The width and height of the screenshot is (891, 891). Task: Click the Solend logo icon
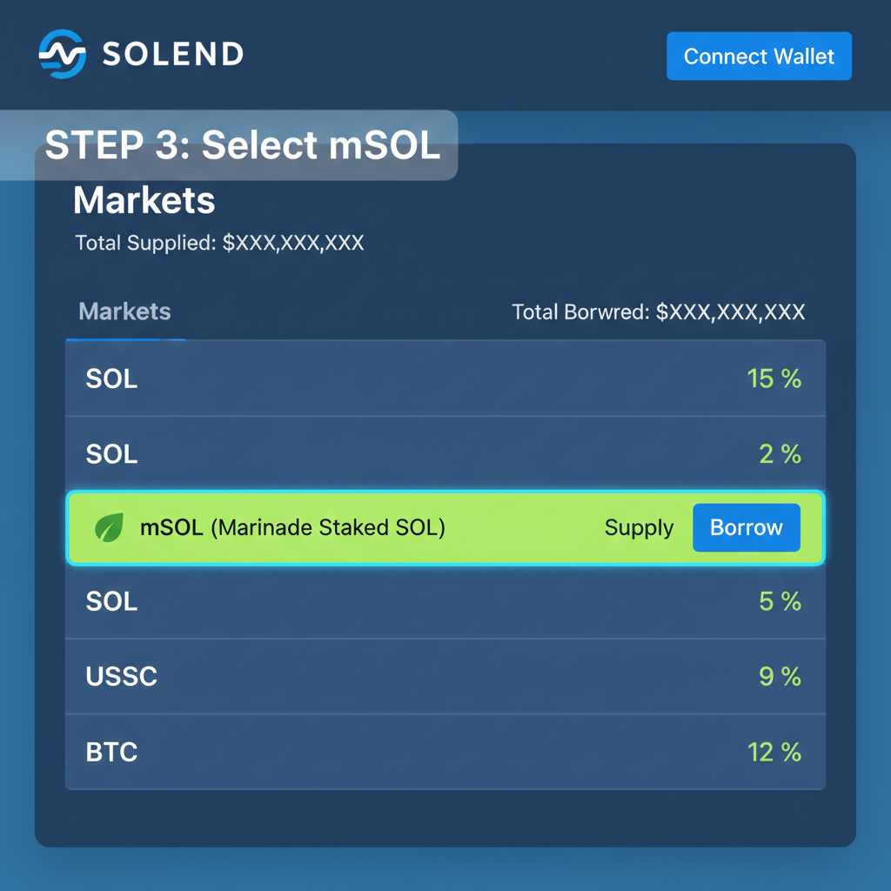[60, 54]
